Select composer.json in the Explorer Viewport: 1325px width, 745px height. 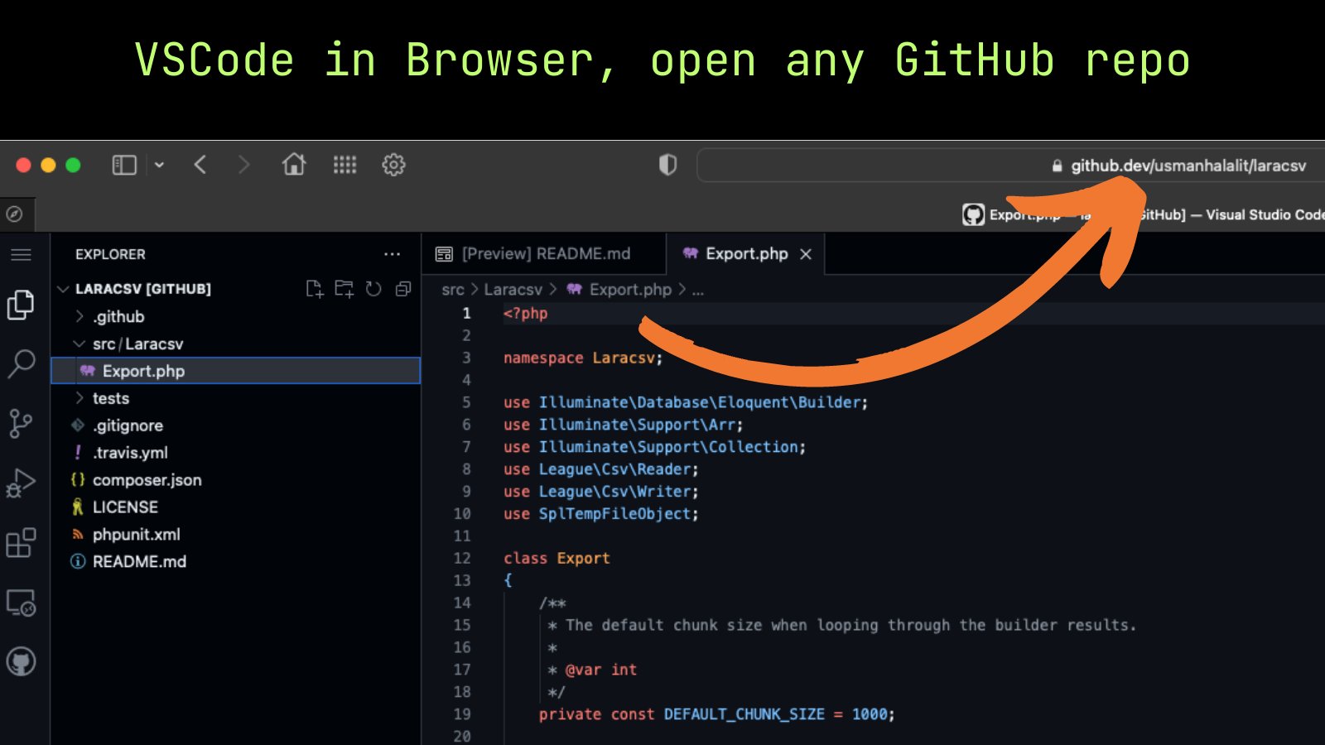[147, 479]
